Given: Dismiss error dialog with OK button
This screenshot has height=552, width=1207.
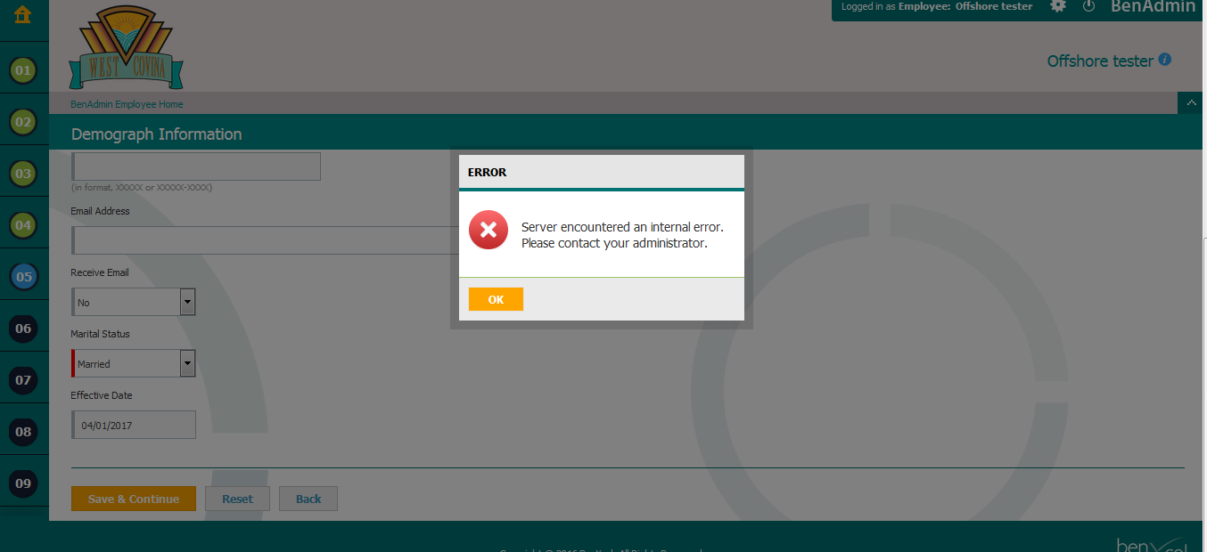Looking at the screenshot, I should pos(496,300).
